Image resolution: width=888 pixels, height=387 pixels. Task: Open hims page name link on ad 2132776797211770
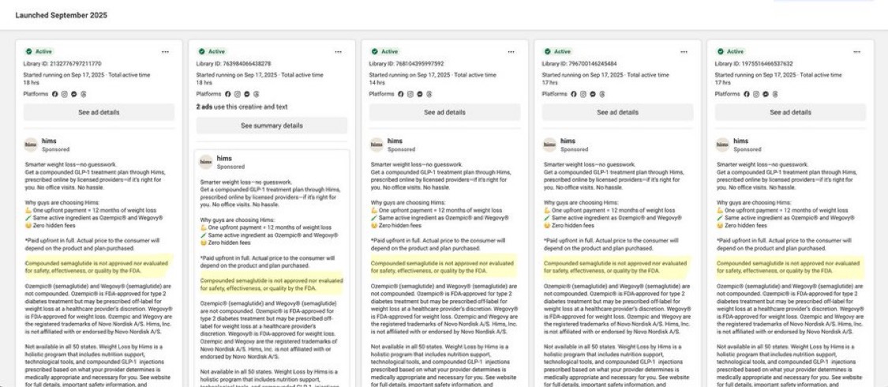pyautogui.click(x=49, y=141)
